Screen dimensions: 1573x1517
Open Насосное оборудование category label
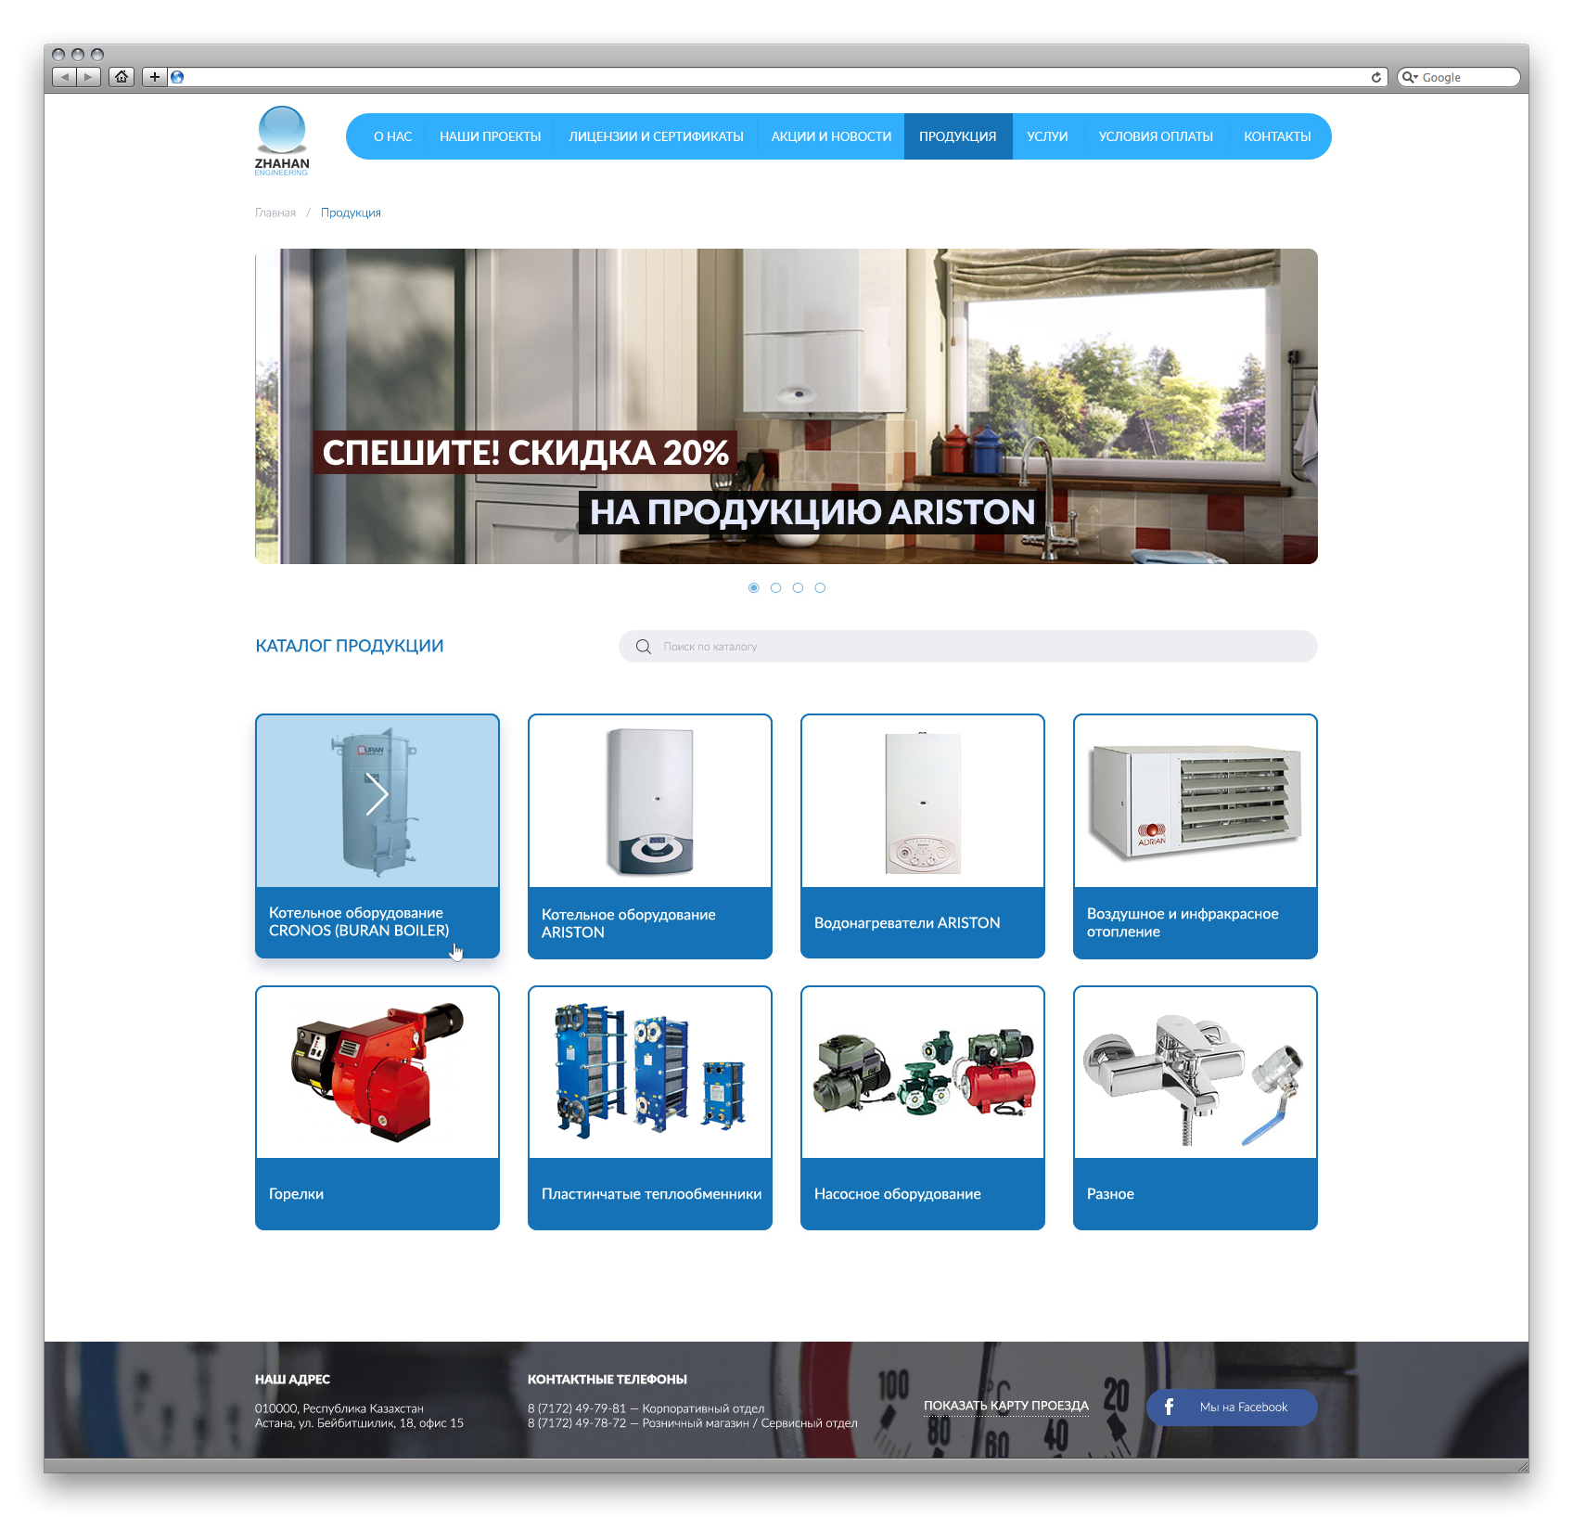(897, 1194)
